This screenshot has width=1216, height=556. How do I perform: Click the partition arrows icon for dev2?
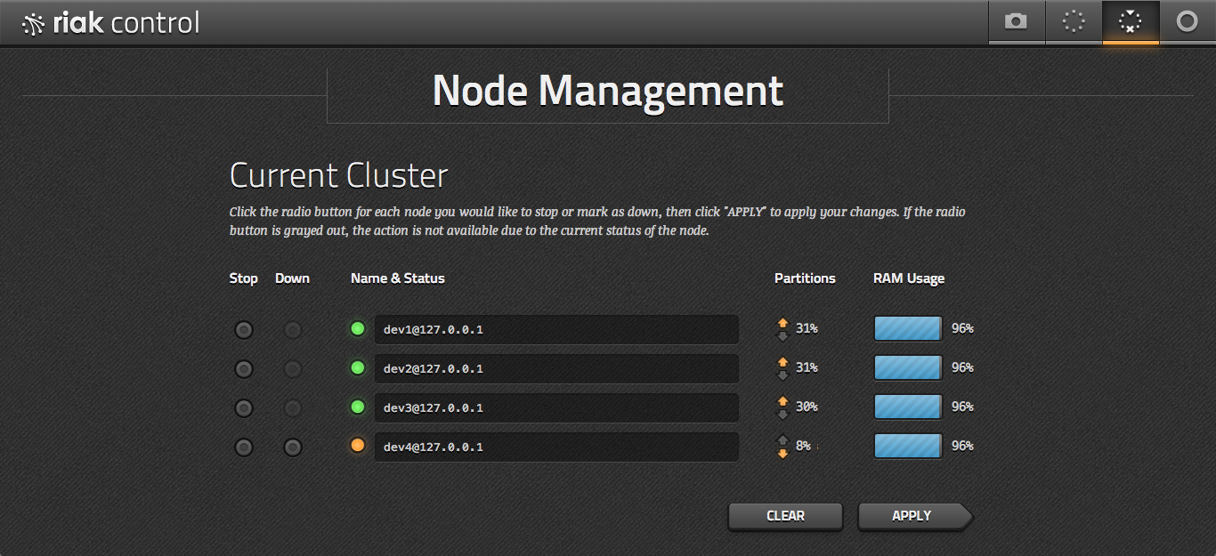(x=782, y=368)
